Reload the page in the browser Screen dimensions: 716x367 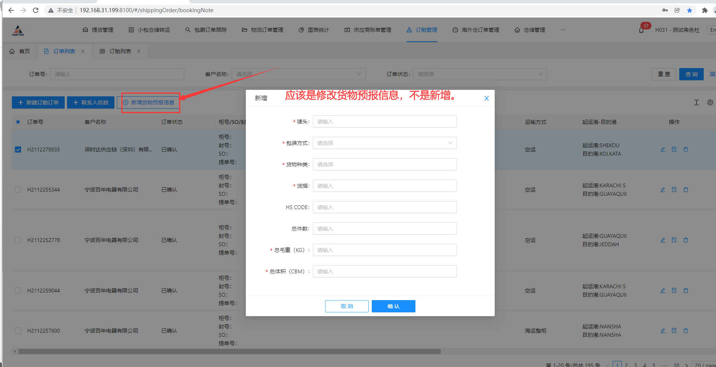click(x=36, y=10)
